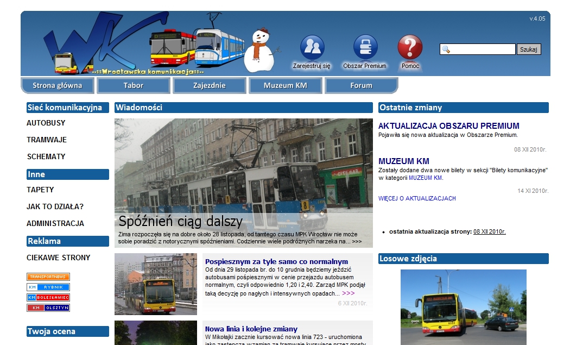The width and height of the screenshot is (570, 345).
Task: Open Pospiesznym za tyle samo co normalnym
Action: (x=277, y=261)
